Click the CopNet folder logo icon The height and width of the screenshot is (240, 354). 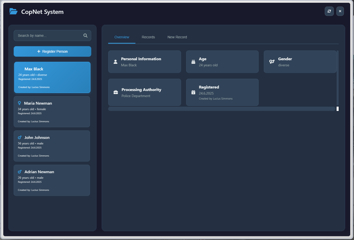pyautogui.click(x=13, y=12)
